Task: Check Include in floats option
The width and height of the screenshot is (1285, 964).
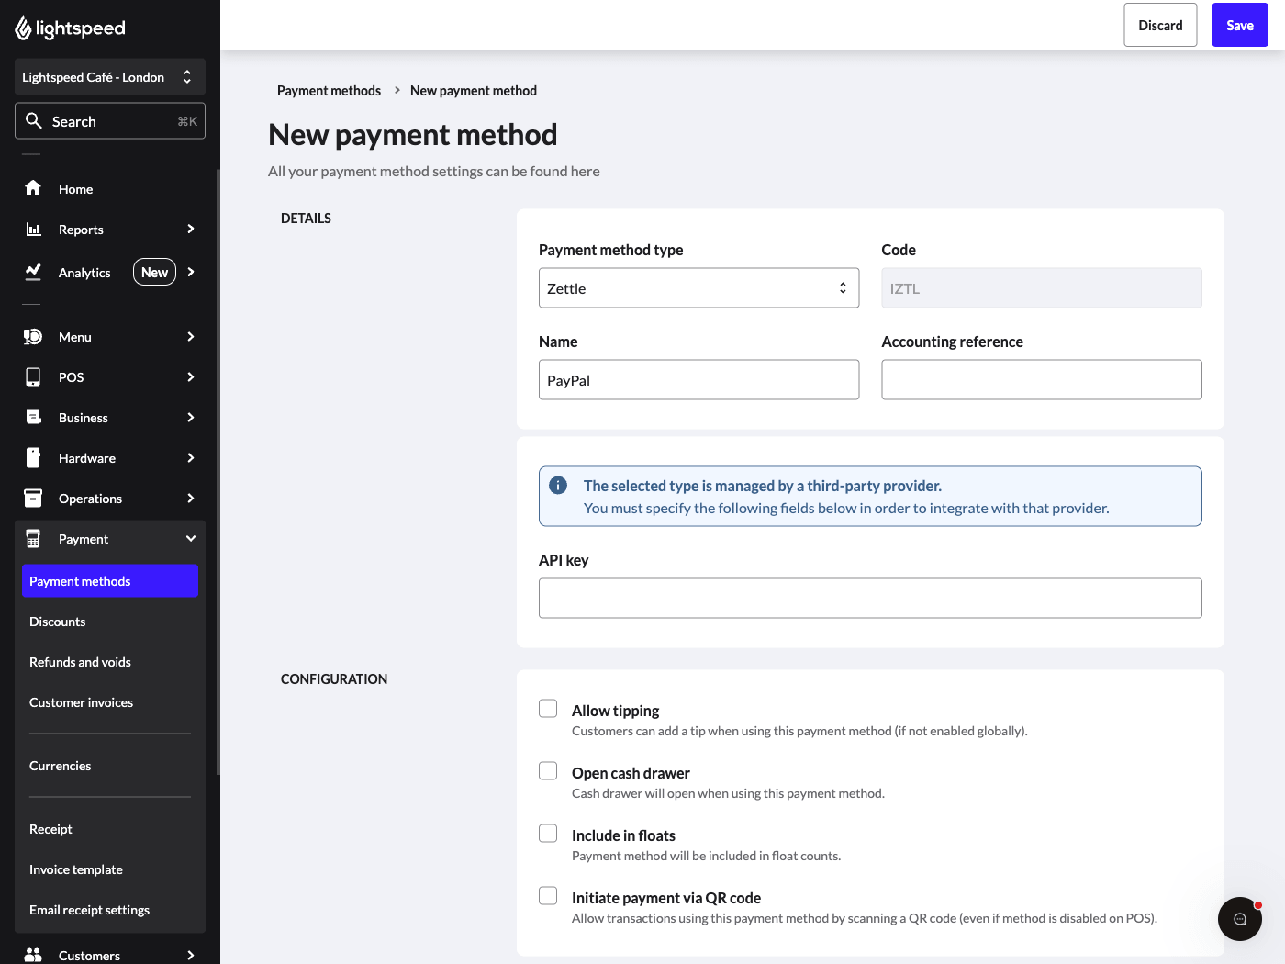Action: pyautogui.click(x=548, y=834)
